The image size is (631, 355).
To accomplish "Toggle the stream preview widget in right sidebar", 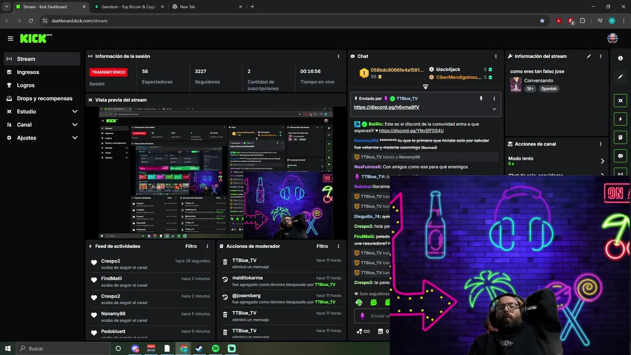I will coord(620,101).
